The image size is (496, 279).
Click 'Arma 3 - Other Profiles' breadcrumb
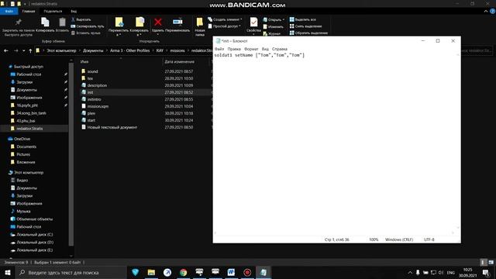coord(129,50)
